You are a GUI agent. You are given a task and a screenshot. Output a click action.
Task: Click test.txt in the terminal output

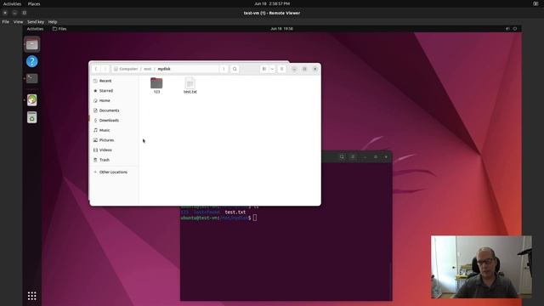tap(235, 212)
